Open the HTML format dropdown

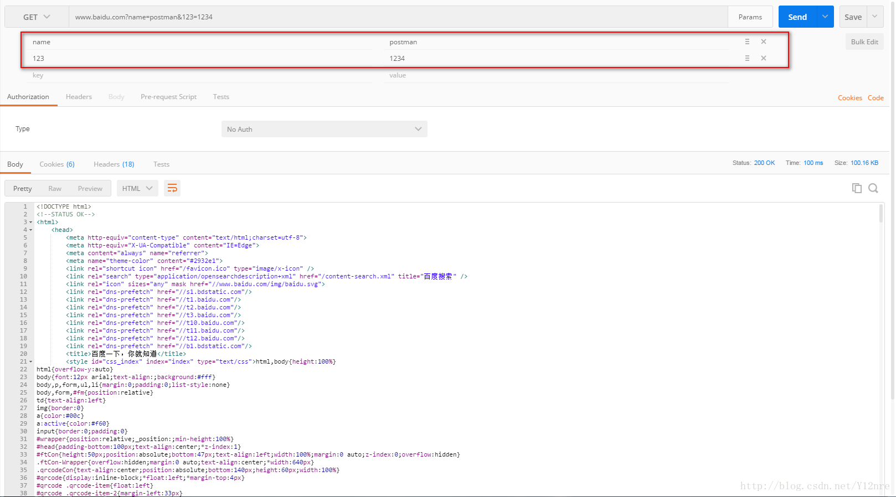click(x=137, y=189)
